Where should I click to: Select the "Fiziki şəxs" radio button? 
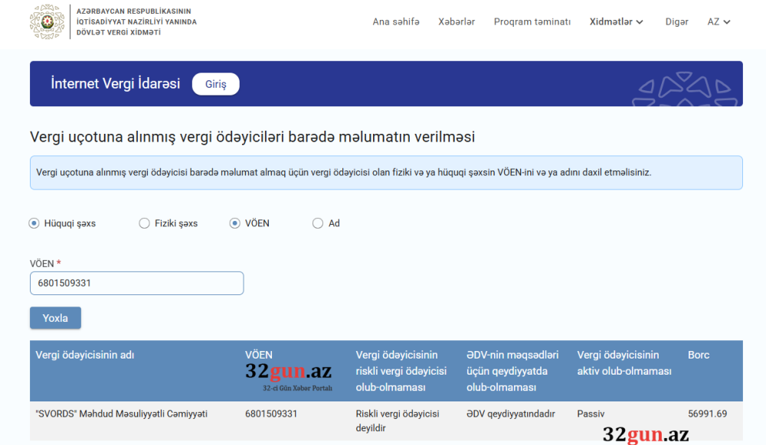(x=144, y=222)
